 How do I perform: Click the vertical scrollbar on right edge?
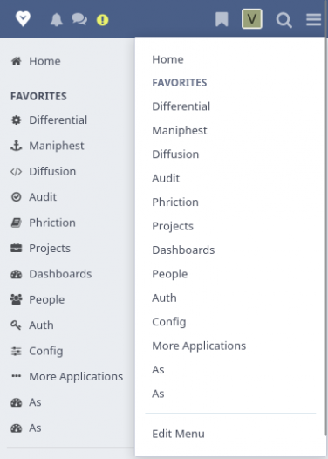326,218
